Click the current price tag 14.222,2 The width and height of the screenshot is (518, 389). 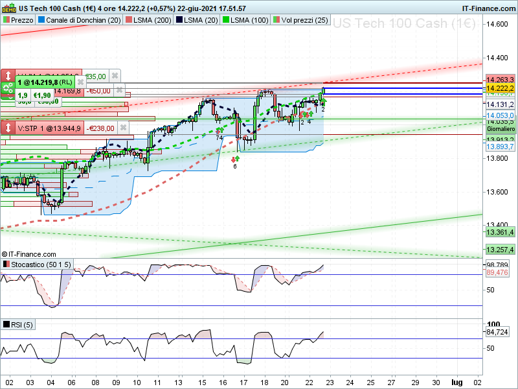pos(500,88)
